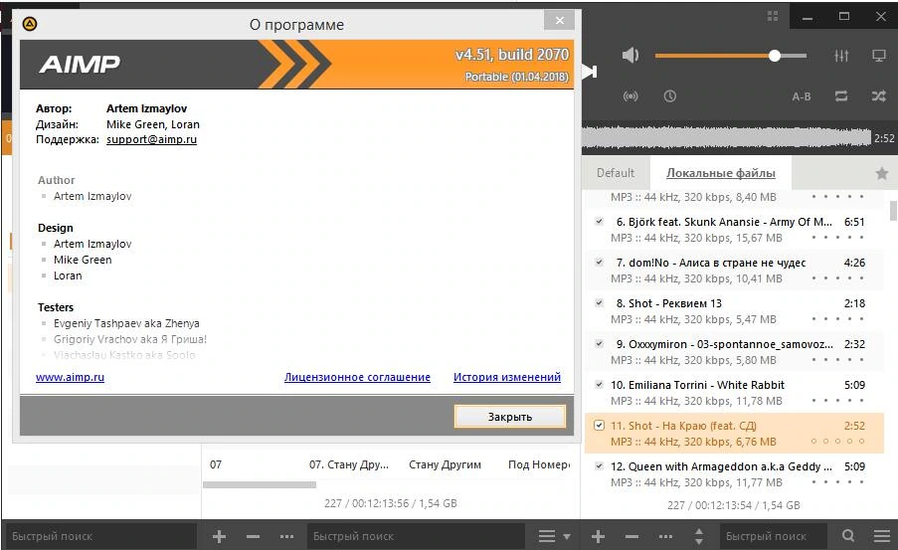Screen dimensions: 898x550
Task: Select track 10 Emiliana Torrini - White Rabbit
Action: click(x=734, y=393)
